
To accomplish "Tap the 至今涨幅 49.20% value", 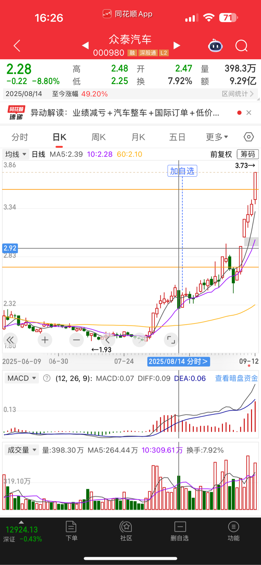I will [94, 94].
